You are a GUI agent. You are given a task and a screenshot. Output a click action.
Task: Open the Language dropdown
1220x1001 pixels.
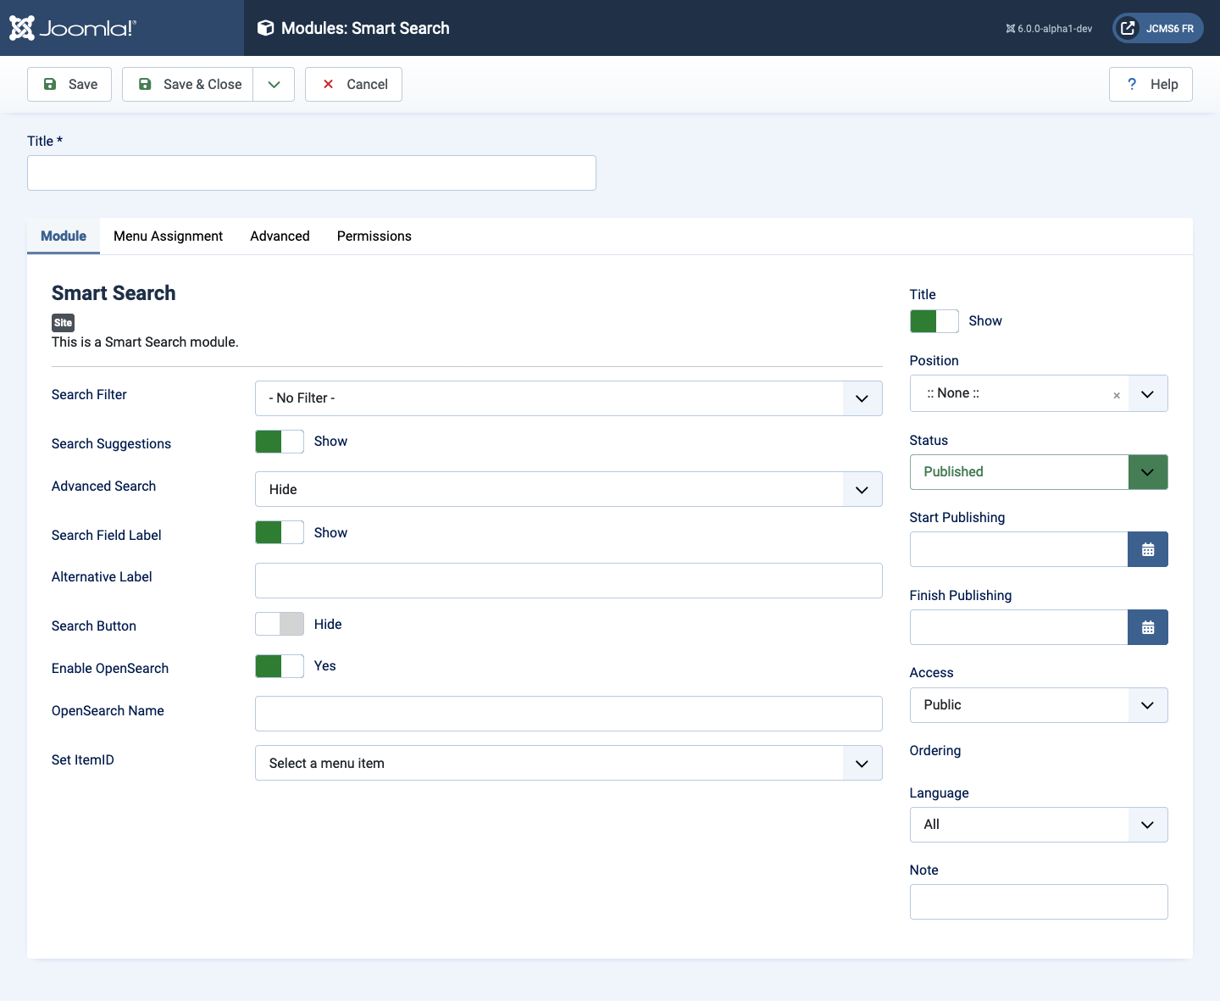pyautogui.click(x=1039, y=825)
